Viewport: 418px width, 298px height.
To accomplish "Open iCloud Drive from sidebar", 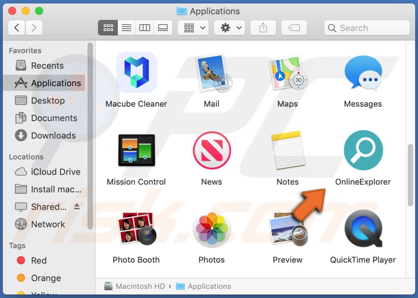I will pyautogui.click(x=55, y=172).
